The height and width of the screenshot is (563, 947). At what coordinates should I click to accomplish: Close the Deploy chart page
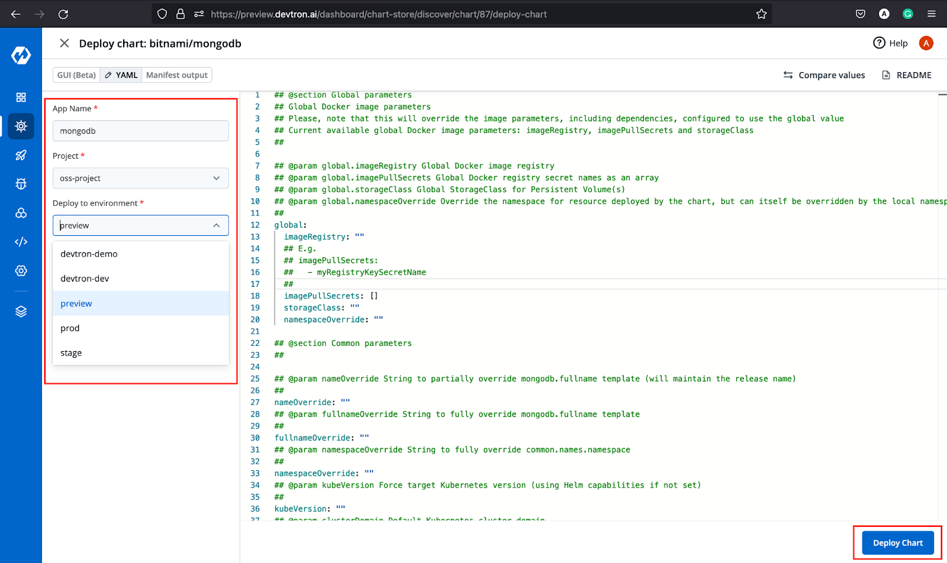click(x=65, y=43)
